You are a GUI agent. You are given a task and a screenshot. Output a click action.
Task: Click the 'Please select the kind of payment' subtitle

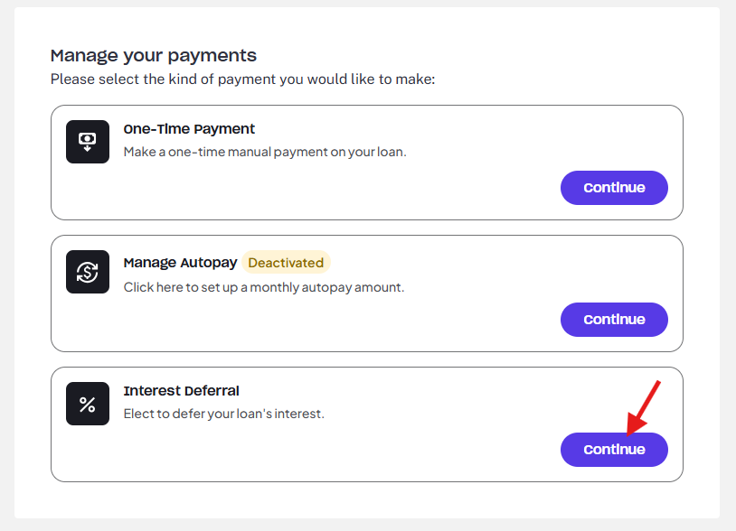(x=242, y=79)
